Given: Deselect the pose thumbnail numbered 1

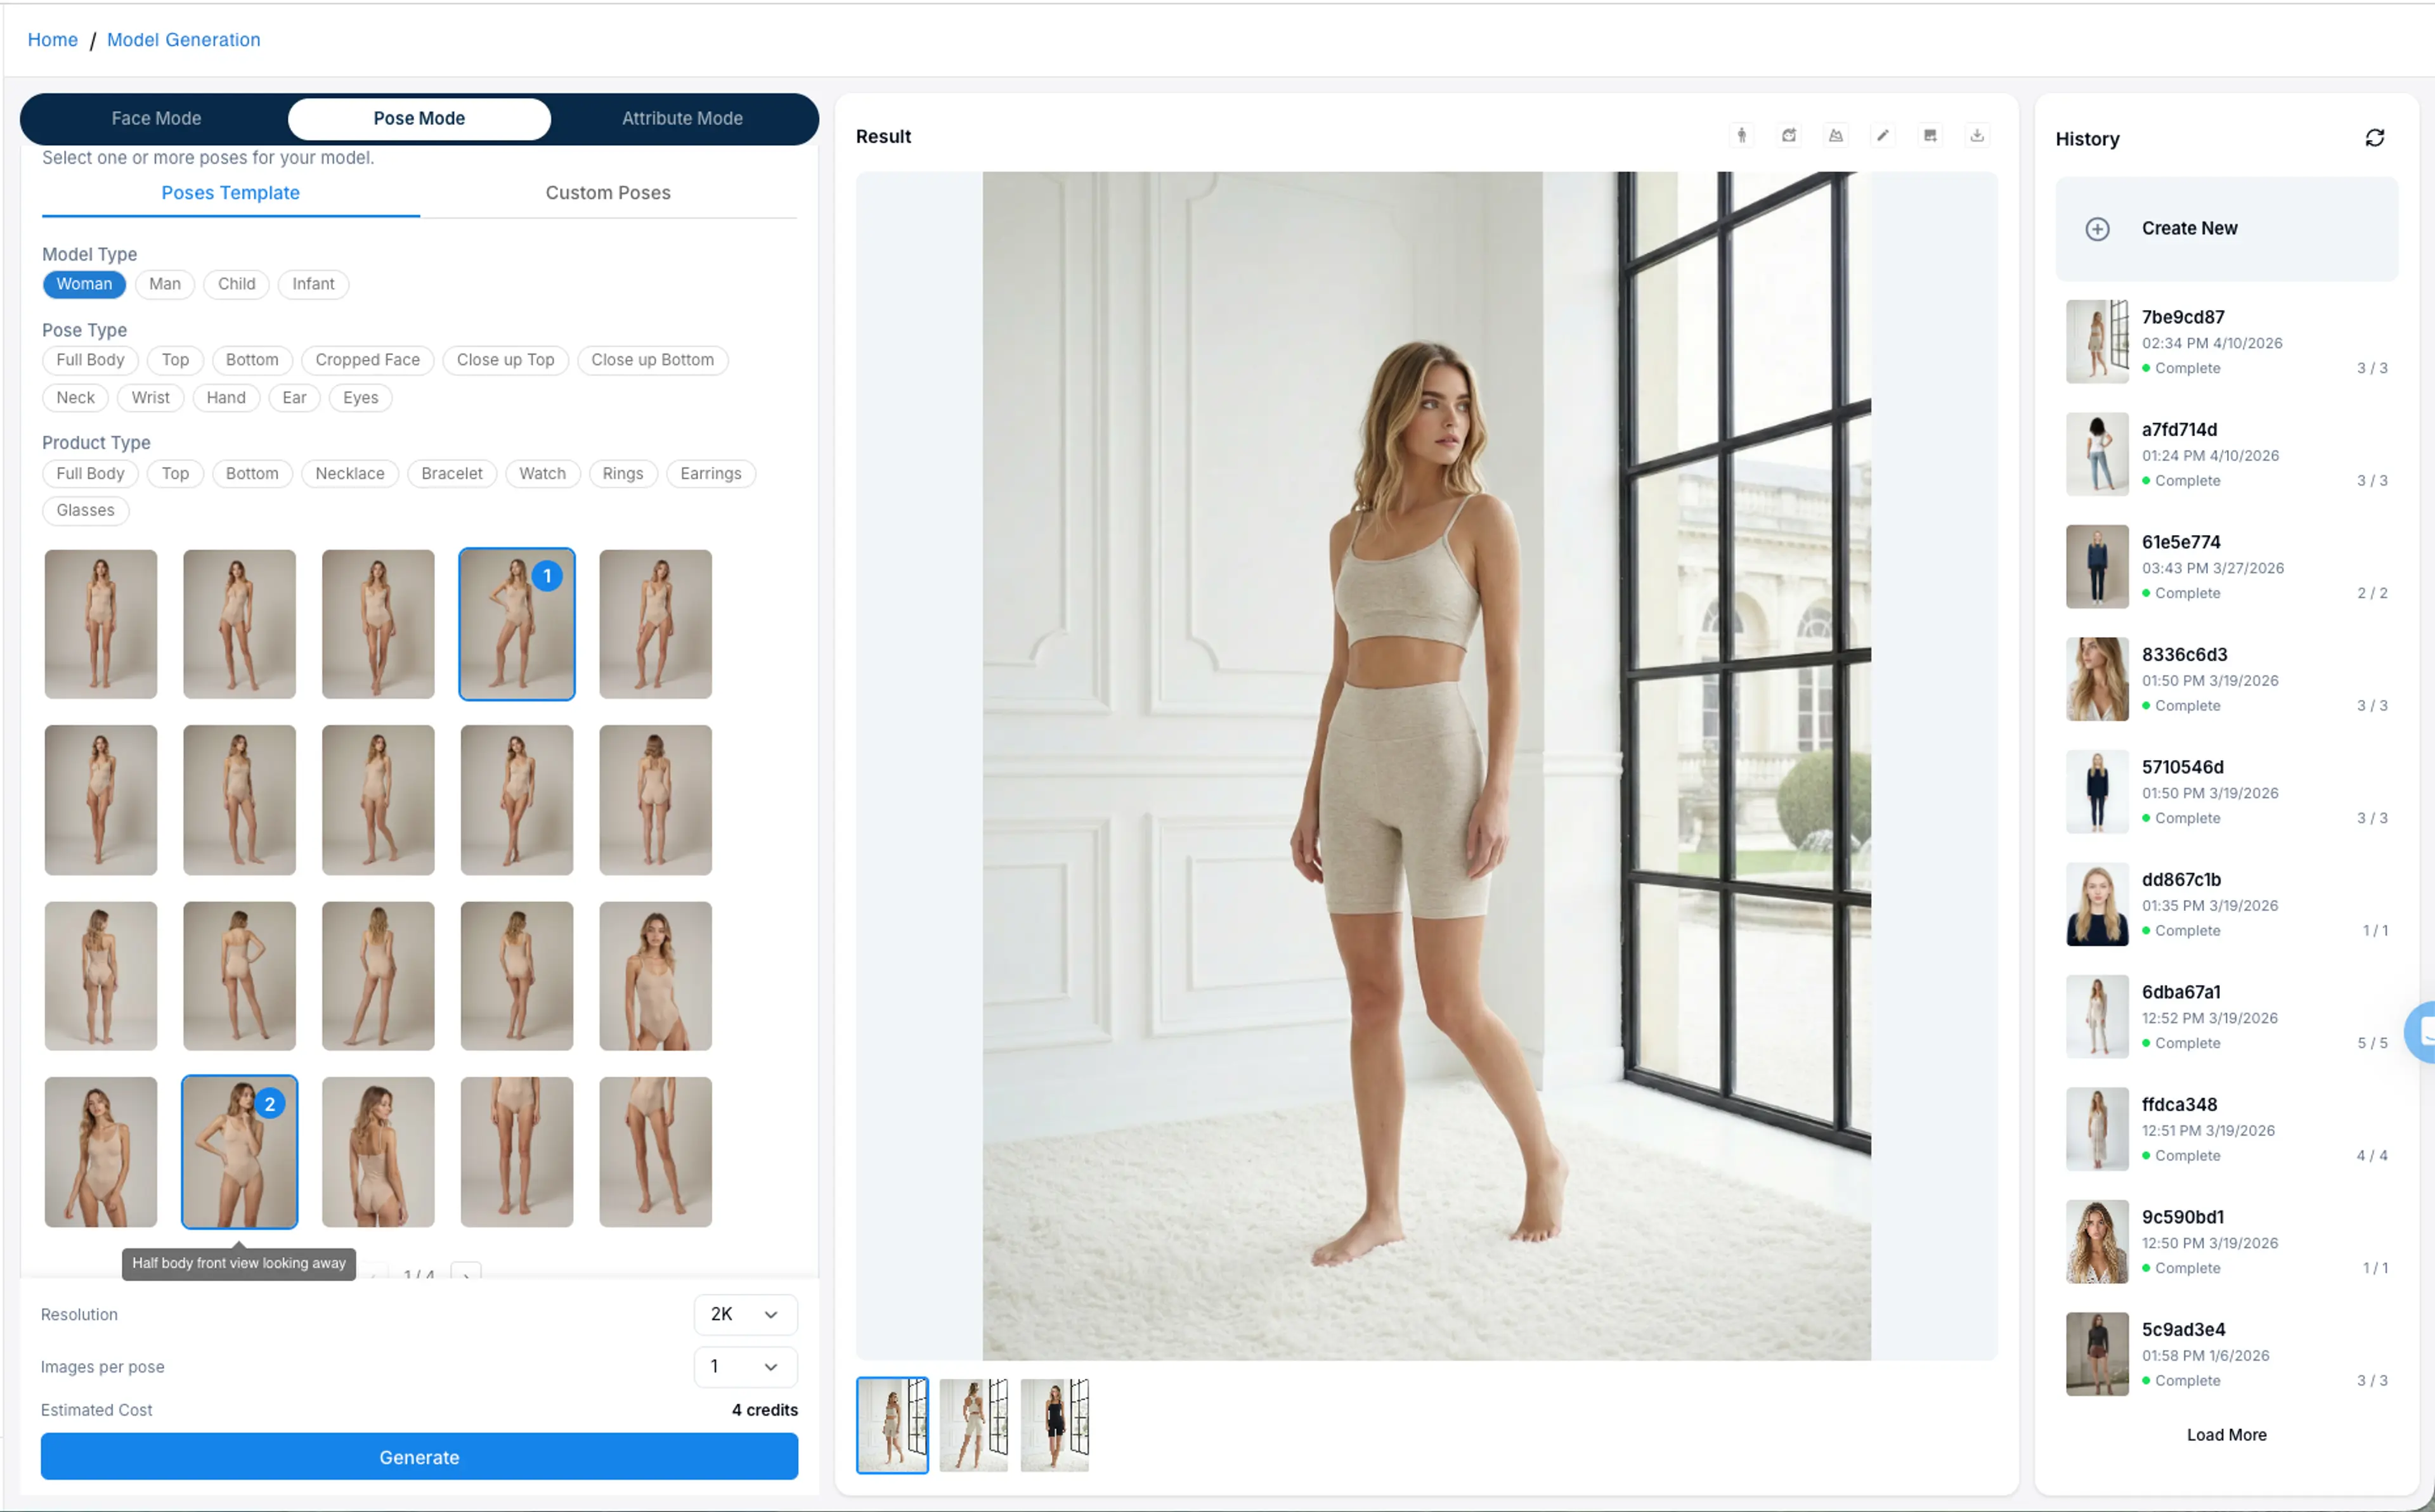Looking at the screenshot, I should (x=516, y=624).
